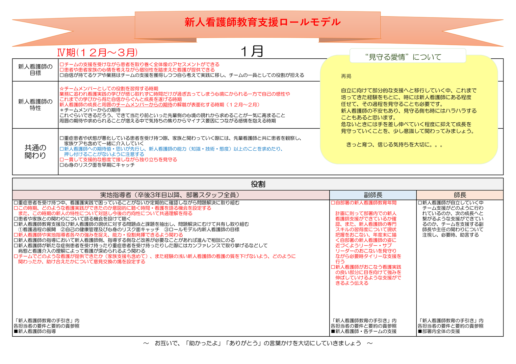This screenshot has width=516, height=364.
Task: Tick the 心身のリスク面を早期にキャッチ checkbox
Action: 62,165
